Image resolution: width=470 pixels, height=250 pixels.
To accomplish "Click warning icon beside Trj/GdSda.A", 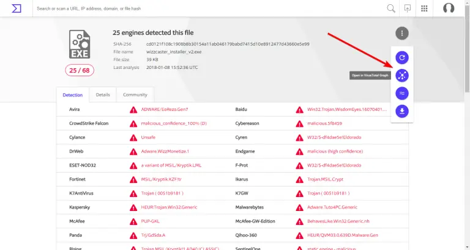I will (133, 235).
